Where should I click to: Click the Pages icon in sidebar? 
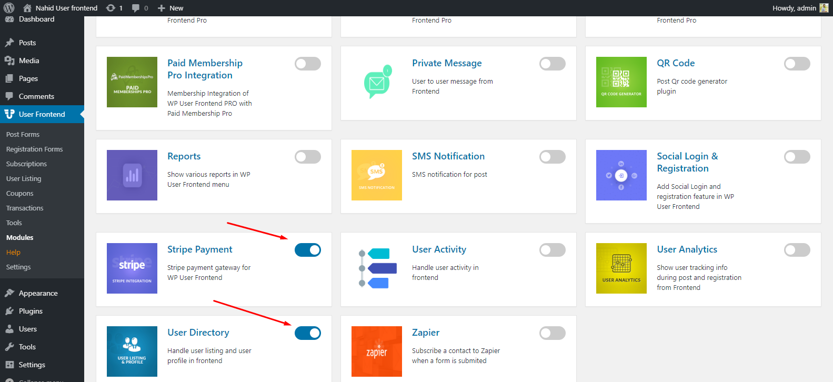[9, 78]
